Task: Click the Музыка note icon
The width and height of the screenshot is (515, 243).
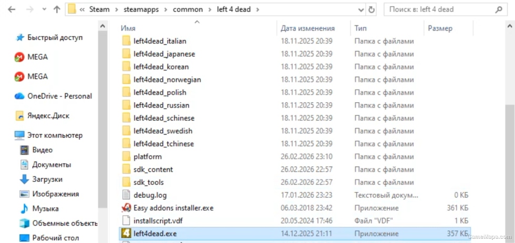Action: click(24, 208)
